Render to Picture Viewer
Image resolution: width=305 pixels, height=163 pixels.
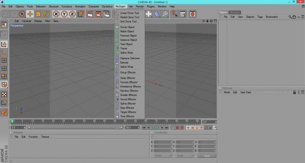(x=98, y=14)
